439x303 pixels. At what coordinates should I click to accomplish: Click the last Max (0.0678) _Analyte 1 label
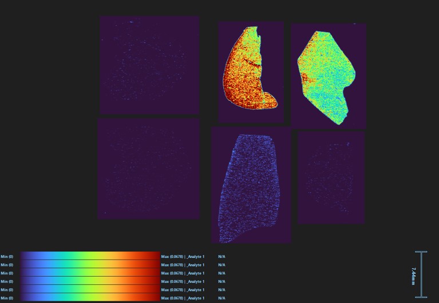pyautogui.click(x=183, y=298)
